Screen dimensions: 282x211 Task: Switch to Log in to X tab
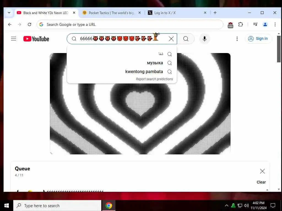point(177,13)
